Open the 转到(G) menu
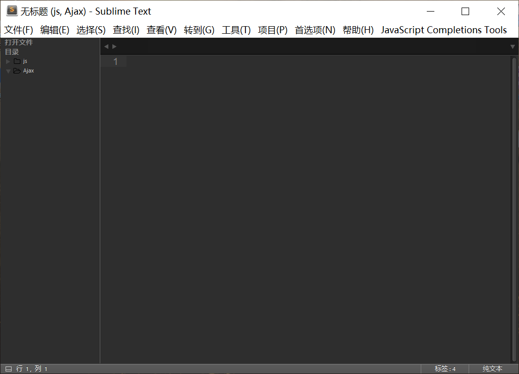Viewport: 519px width, 374px height. pos(199,30)
